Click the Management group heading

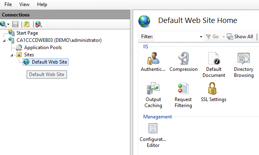point(157,117)
